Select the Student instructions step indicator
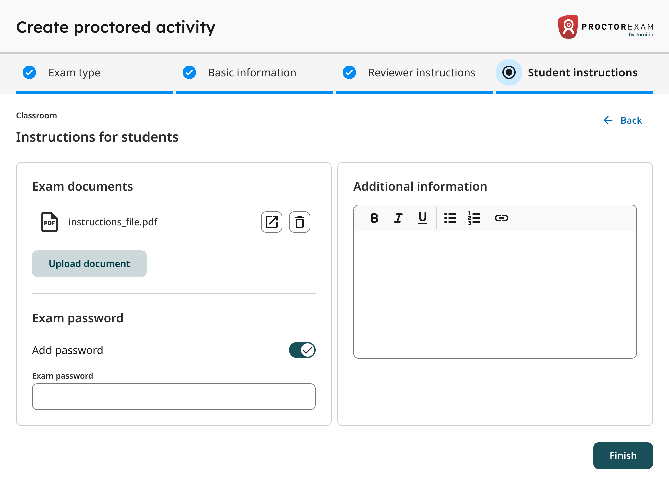669x485 pixels. pyautogui.click(x=509, y=72)
